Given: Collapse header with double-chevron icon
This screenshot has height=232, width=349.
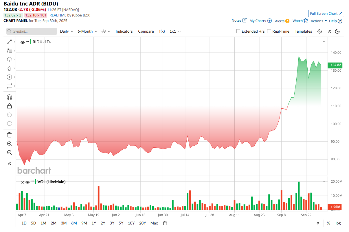Looking at the screenshot, I should 330,31.
